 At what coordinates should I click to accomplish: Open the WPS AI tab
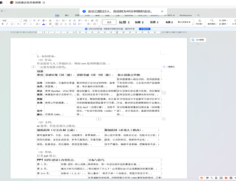(170, 15)
